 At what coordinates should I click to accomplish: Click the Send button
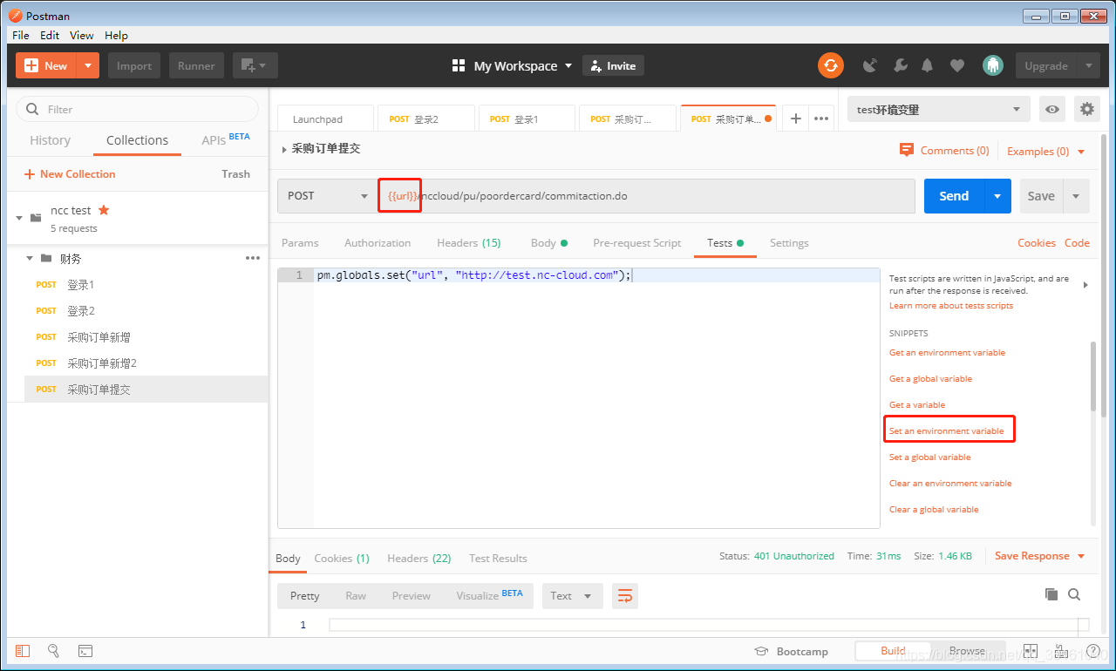click(x=954, y=196)
